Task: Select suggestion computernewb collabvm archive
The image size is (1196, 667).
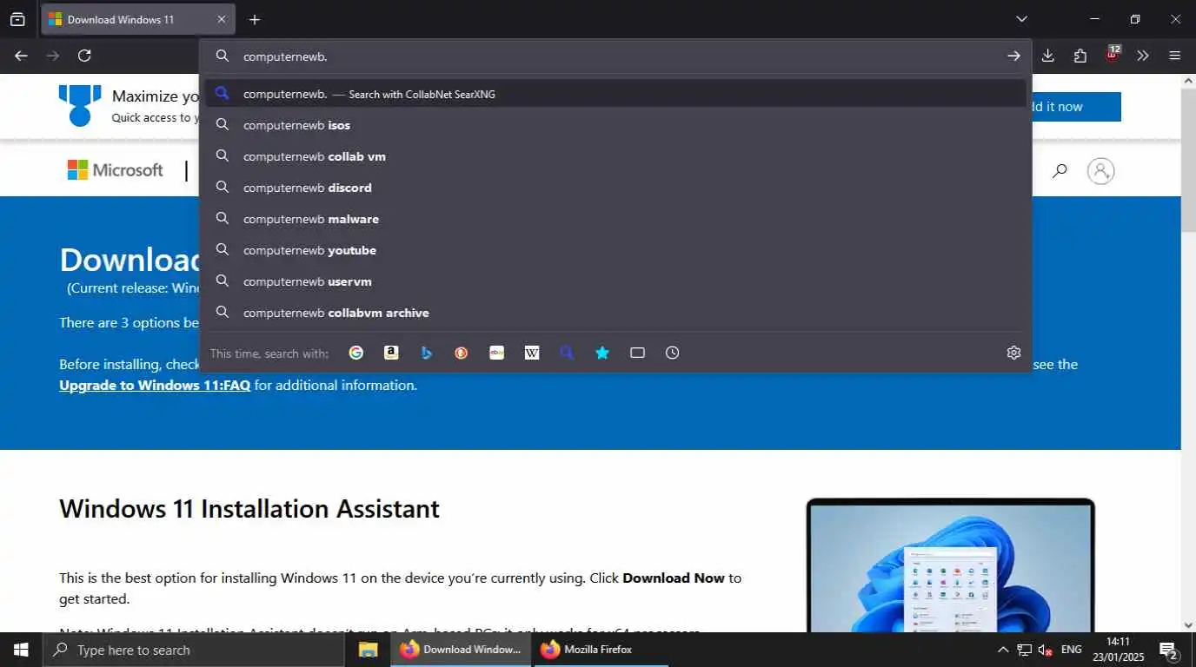Action: [x=615, y=313]
